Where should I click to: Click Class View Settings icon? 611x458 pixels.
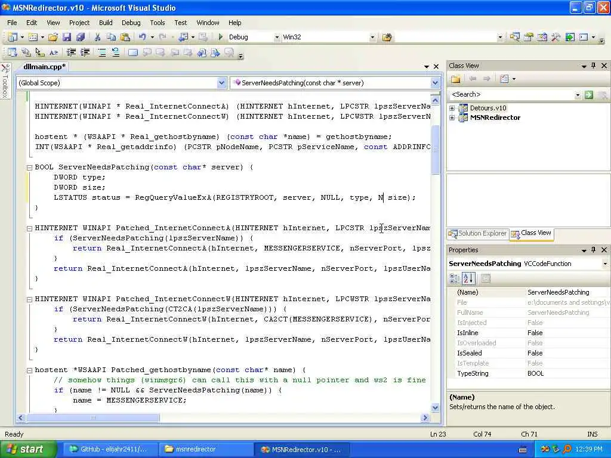point(504,79)
